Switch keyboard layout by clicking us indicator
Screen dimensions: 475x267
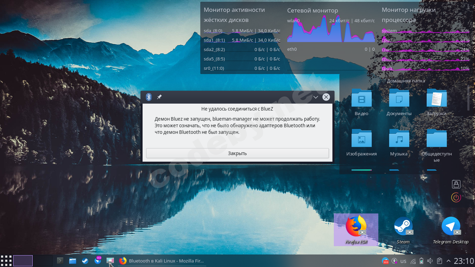click(403, 261)
